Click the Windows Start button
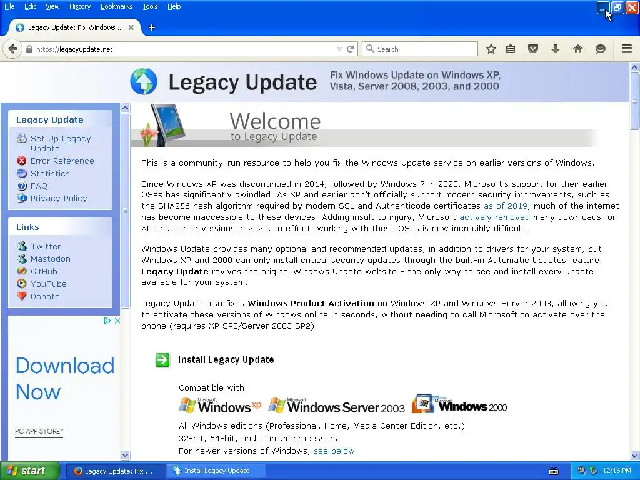 coord(29,471)
